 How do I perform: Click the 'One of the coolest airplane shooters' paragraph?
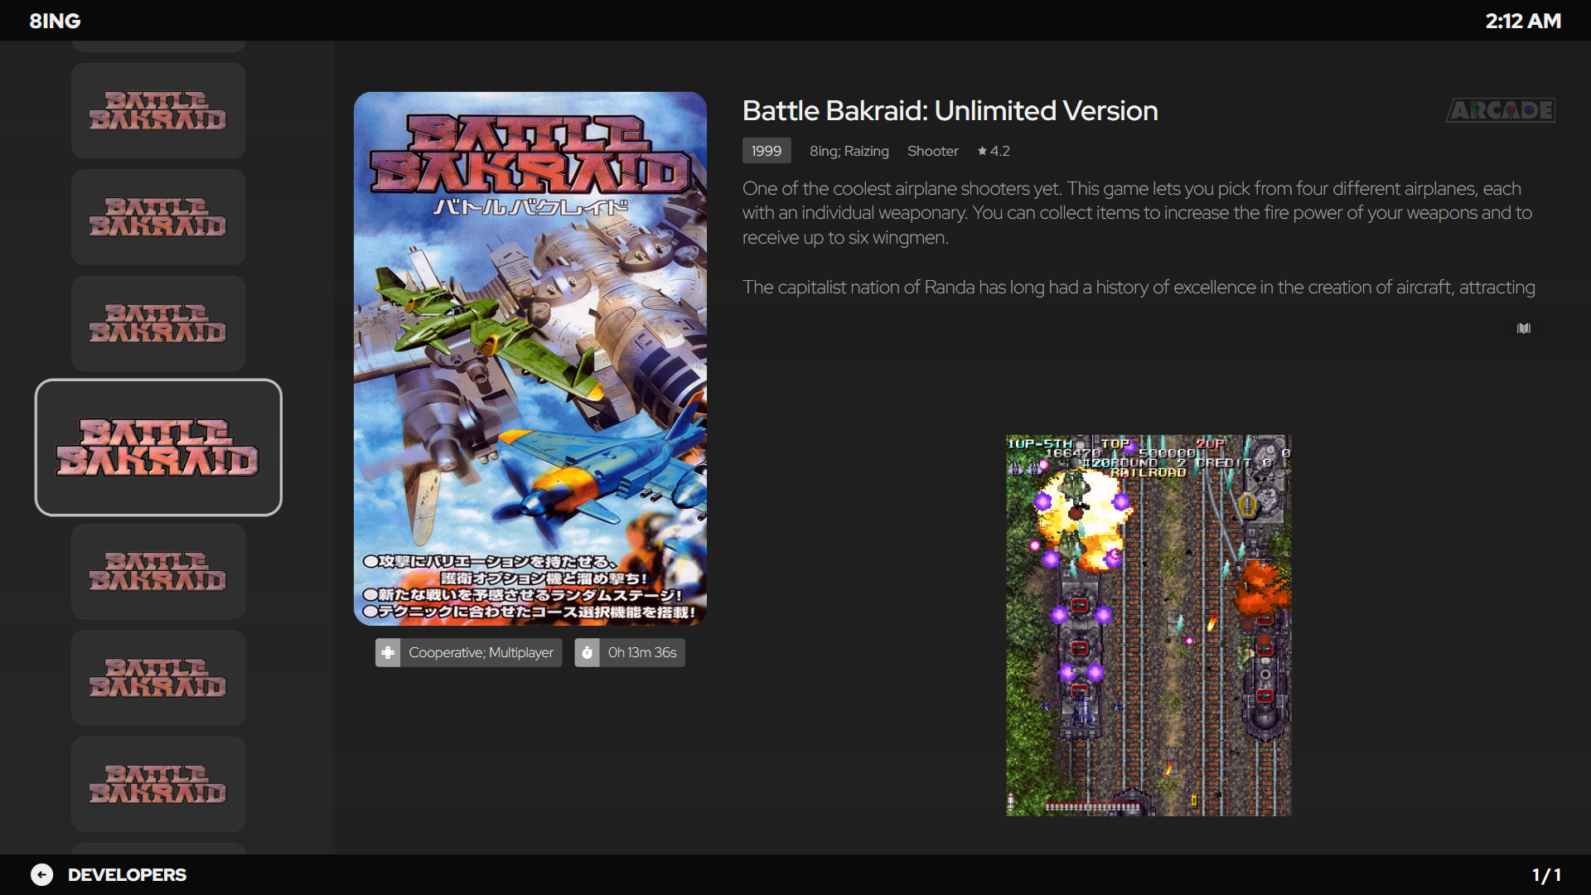(x=1137, y=213)
